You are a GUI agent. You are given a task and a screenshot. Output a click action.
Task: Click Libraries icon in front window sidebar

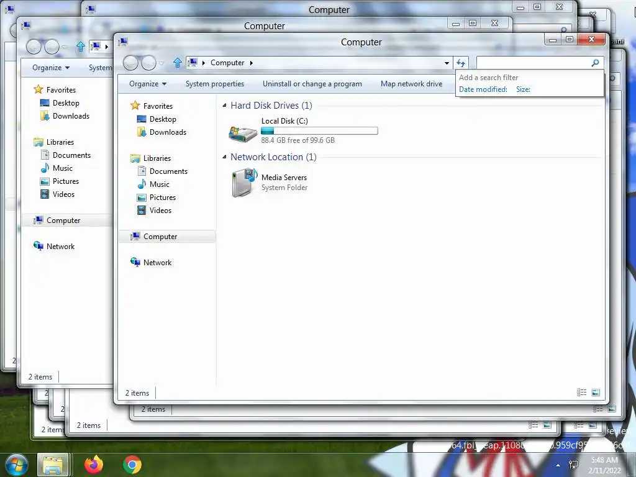(135, 158)
